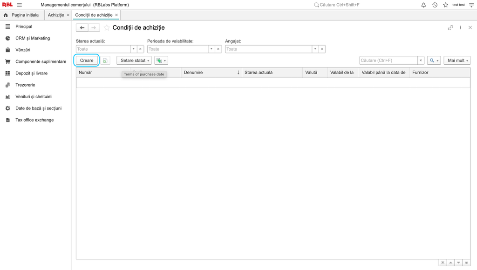Open the service menu lines icon beside test test

coord(471,5)
